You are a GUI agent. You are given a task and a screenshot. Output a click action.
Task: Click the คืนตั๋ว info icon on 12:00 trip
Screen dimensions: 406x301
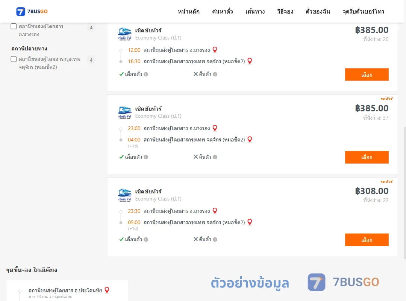click(215, 74)
